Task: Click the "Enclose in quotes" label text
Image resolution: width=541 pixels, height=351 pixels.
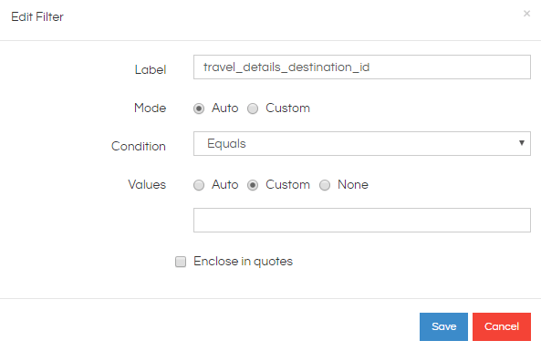Action: point(243,262)
